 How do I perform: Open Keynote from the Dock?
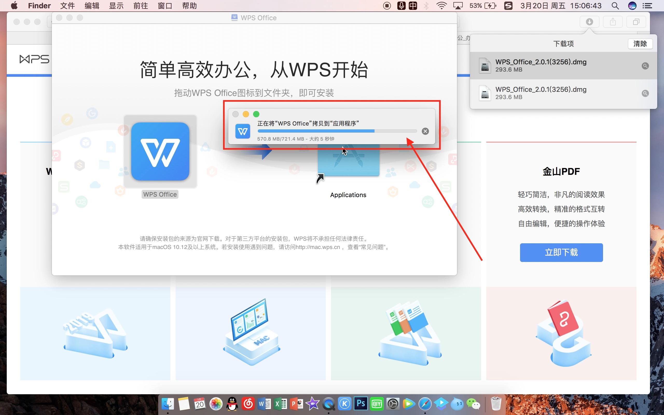tap(345, 404)
